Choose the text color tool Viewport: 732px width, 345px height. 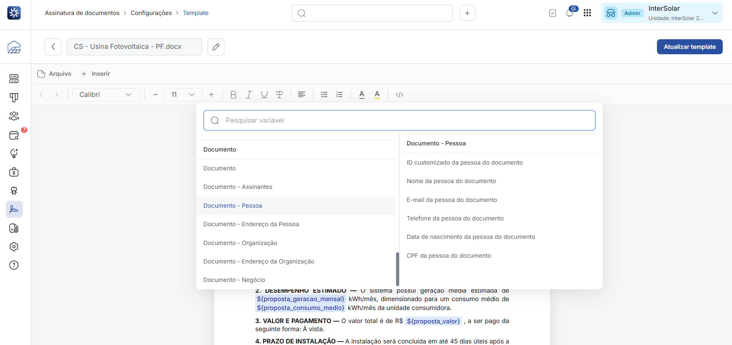[362, 95]
